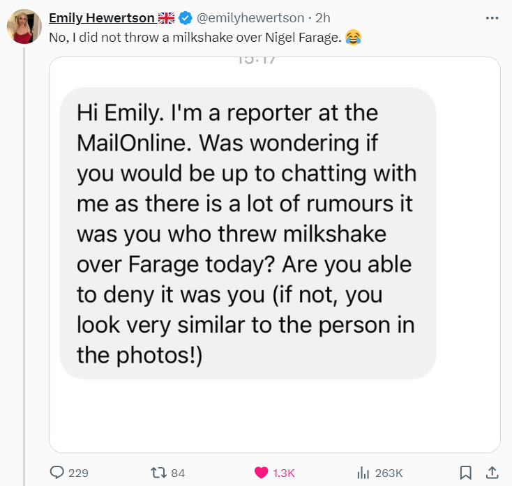Viewport: 512px width, 486px height.
Task: Click the 1.3K likes count
Action: [284, 473]
